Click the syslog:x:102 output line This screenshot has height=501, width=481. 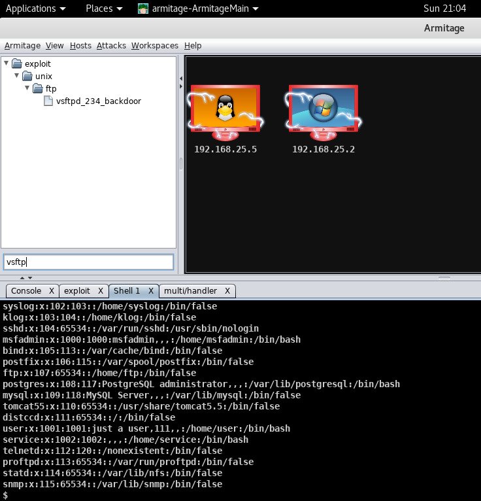point(110,306)
